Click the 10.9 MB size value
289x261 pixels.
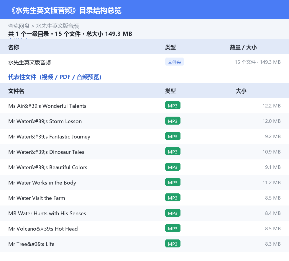272,152
